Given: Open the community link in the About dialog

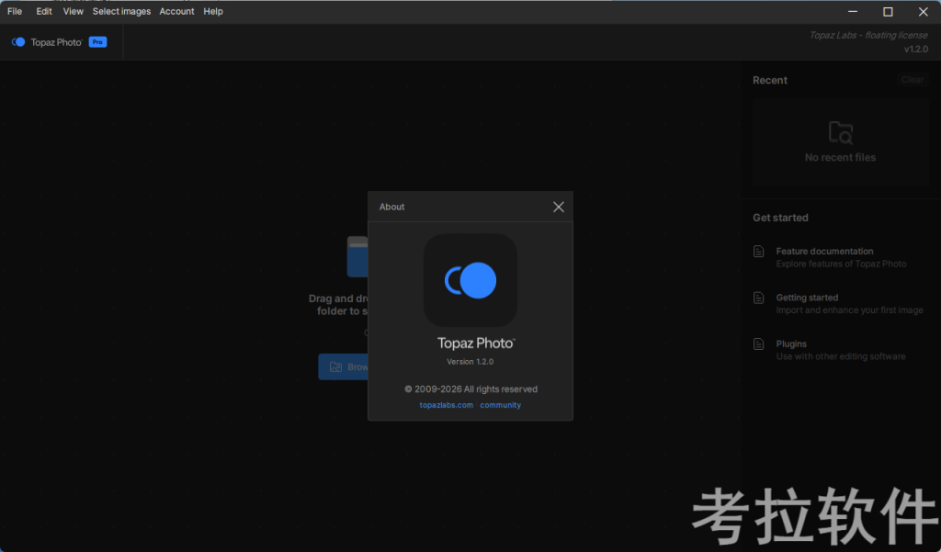Looking at the screenshot, I should point(500,404).
